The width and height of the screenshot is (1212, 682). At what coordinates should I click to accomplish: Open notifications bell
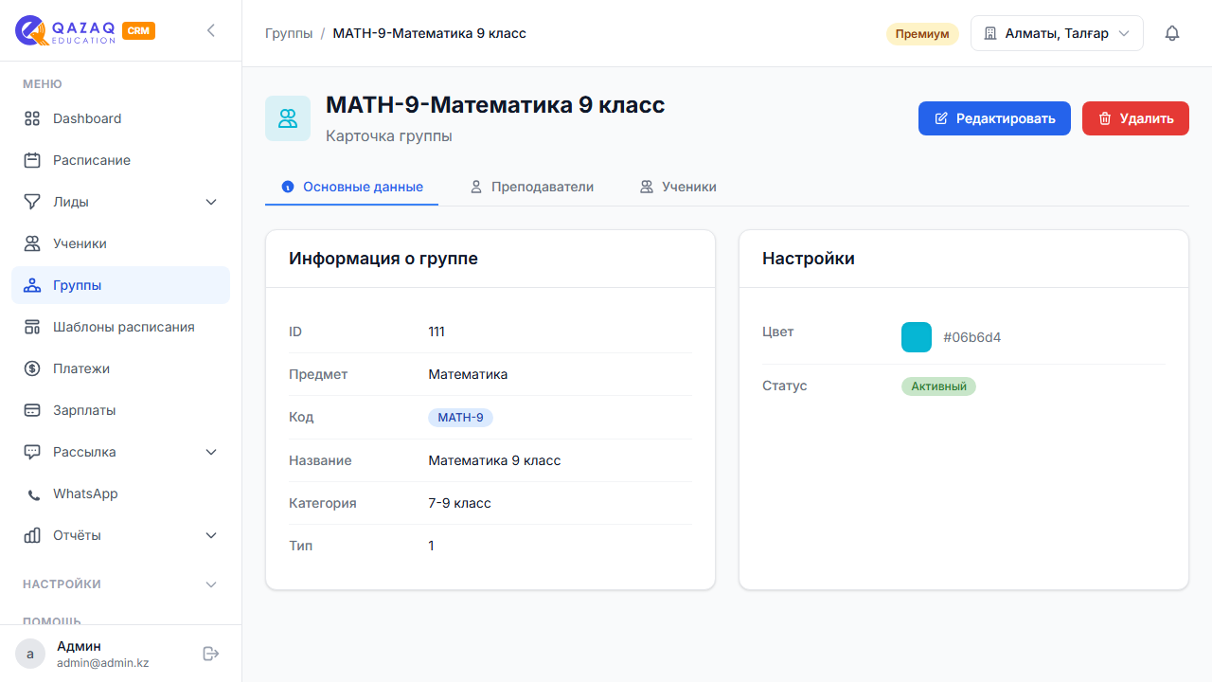pos(1172,33)
